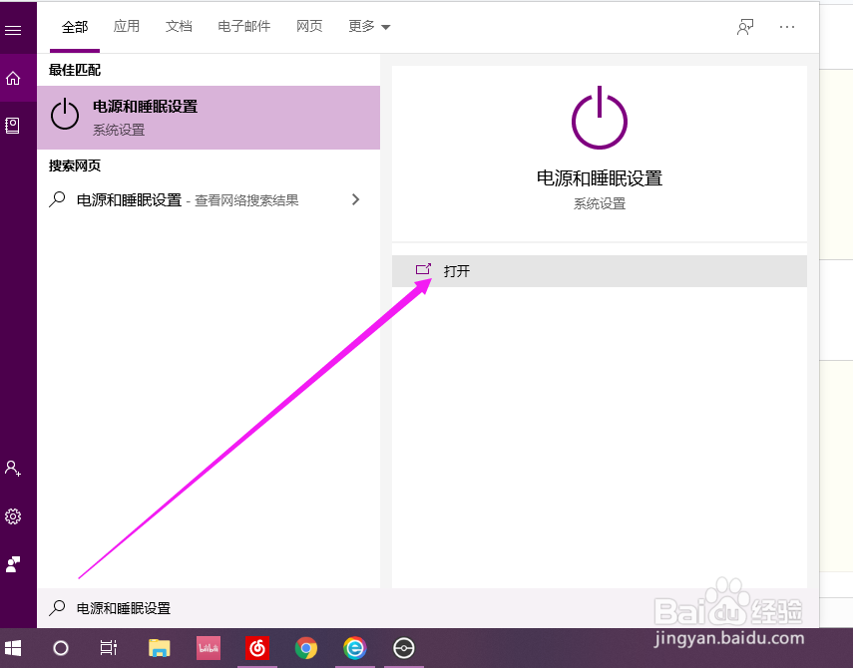Screen dimensions: 853x668
Task: Expand the hamburger menu in the sidebar
Action: pyautogui.click(x=13, y=30)
